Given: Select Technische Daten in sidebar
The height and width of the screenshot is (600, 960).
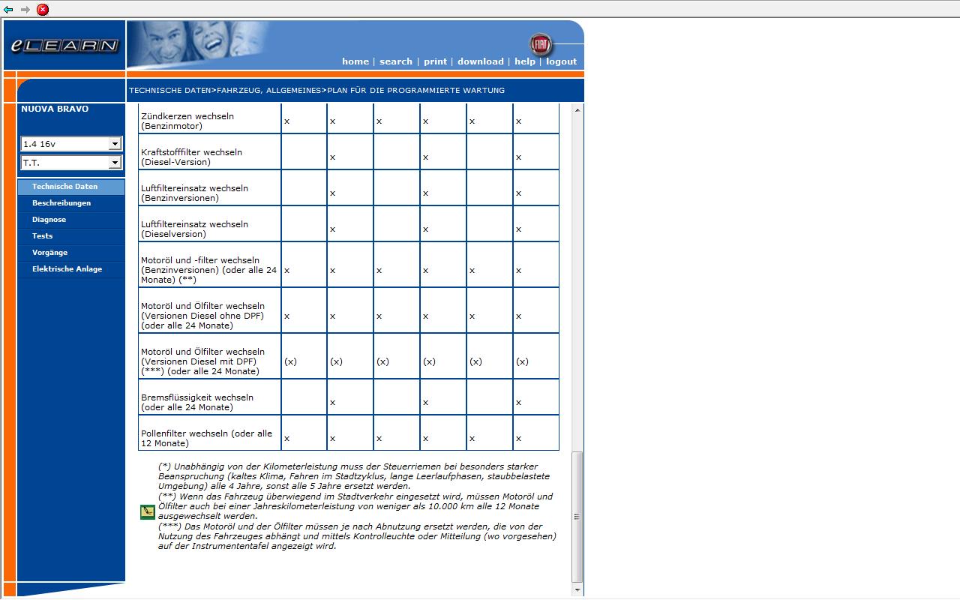Looking at the screenshot, I should click(65, 187).
